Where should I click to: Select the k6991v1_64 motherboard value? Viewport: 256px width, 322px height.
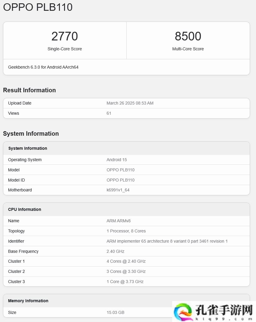point(118,190)
